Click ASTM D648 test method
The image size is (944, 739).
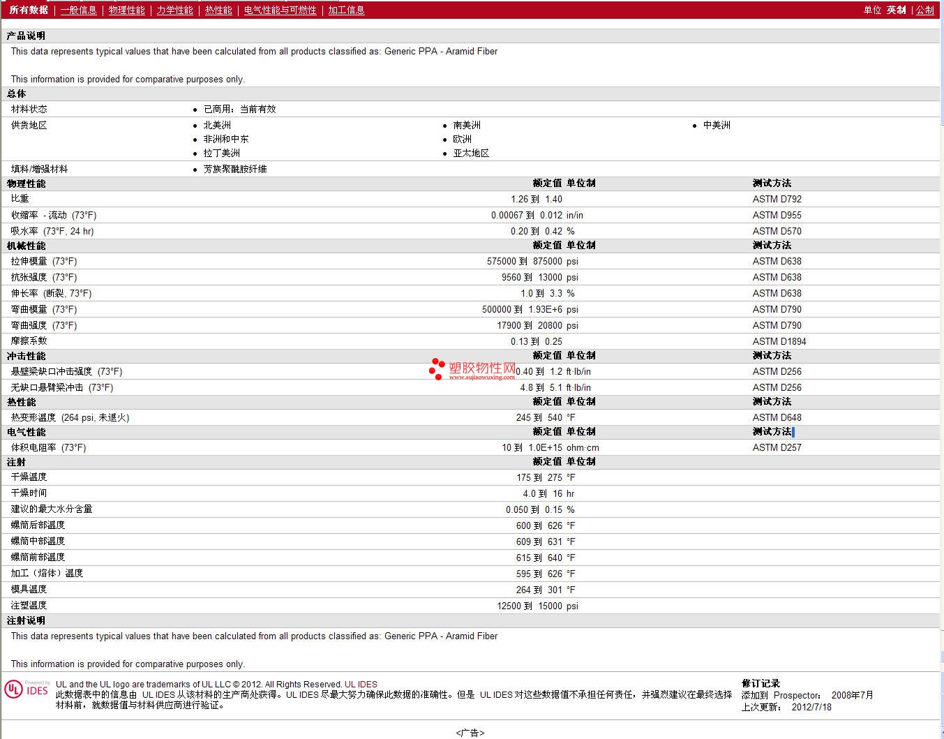tap(777, 417)
